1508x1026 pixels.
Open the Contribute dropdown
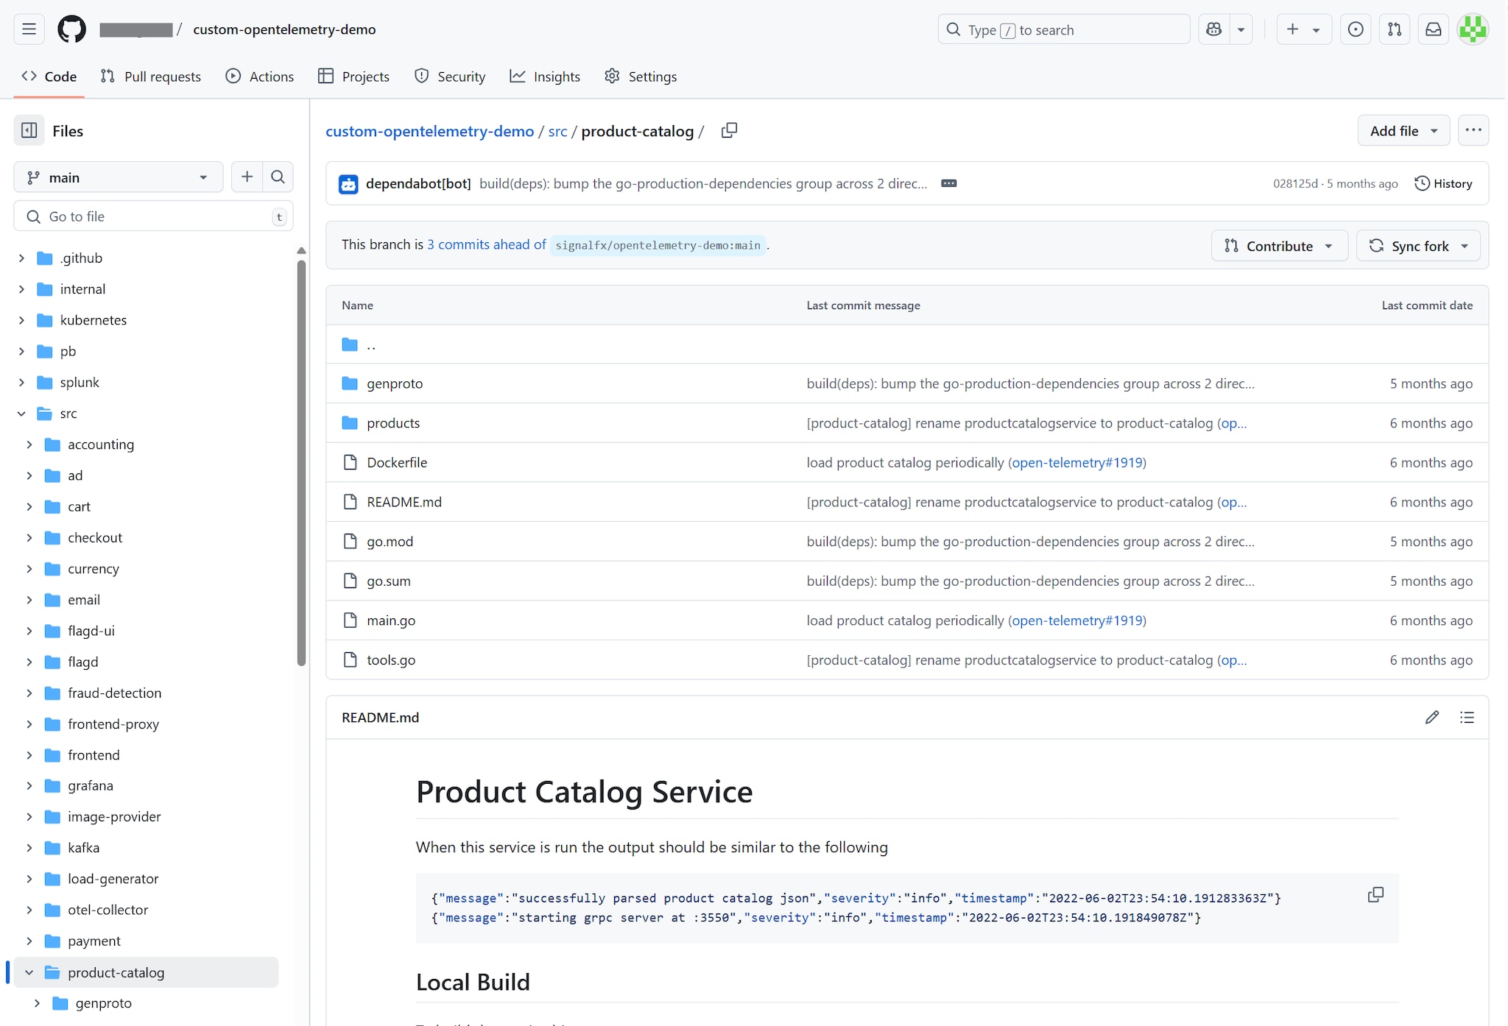[x=1279, y=246]
